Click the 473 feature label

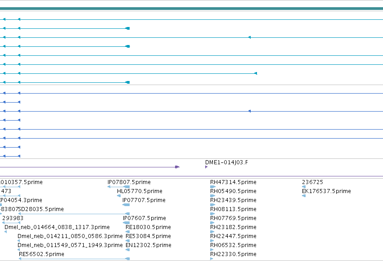tap(6, 191)
